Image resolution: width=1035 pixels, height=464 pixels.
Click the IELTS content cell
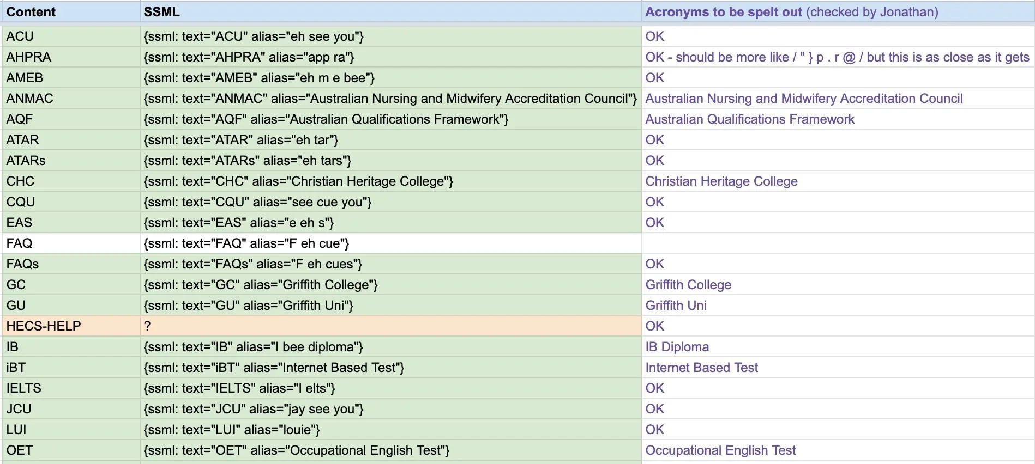[x=71, y=388]
